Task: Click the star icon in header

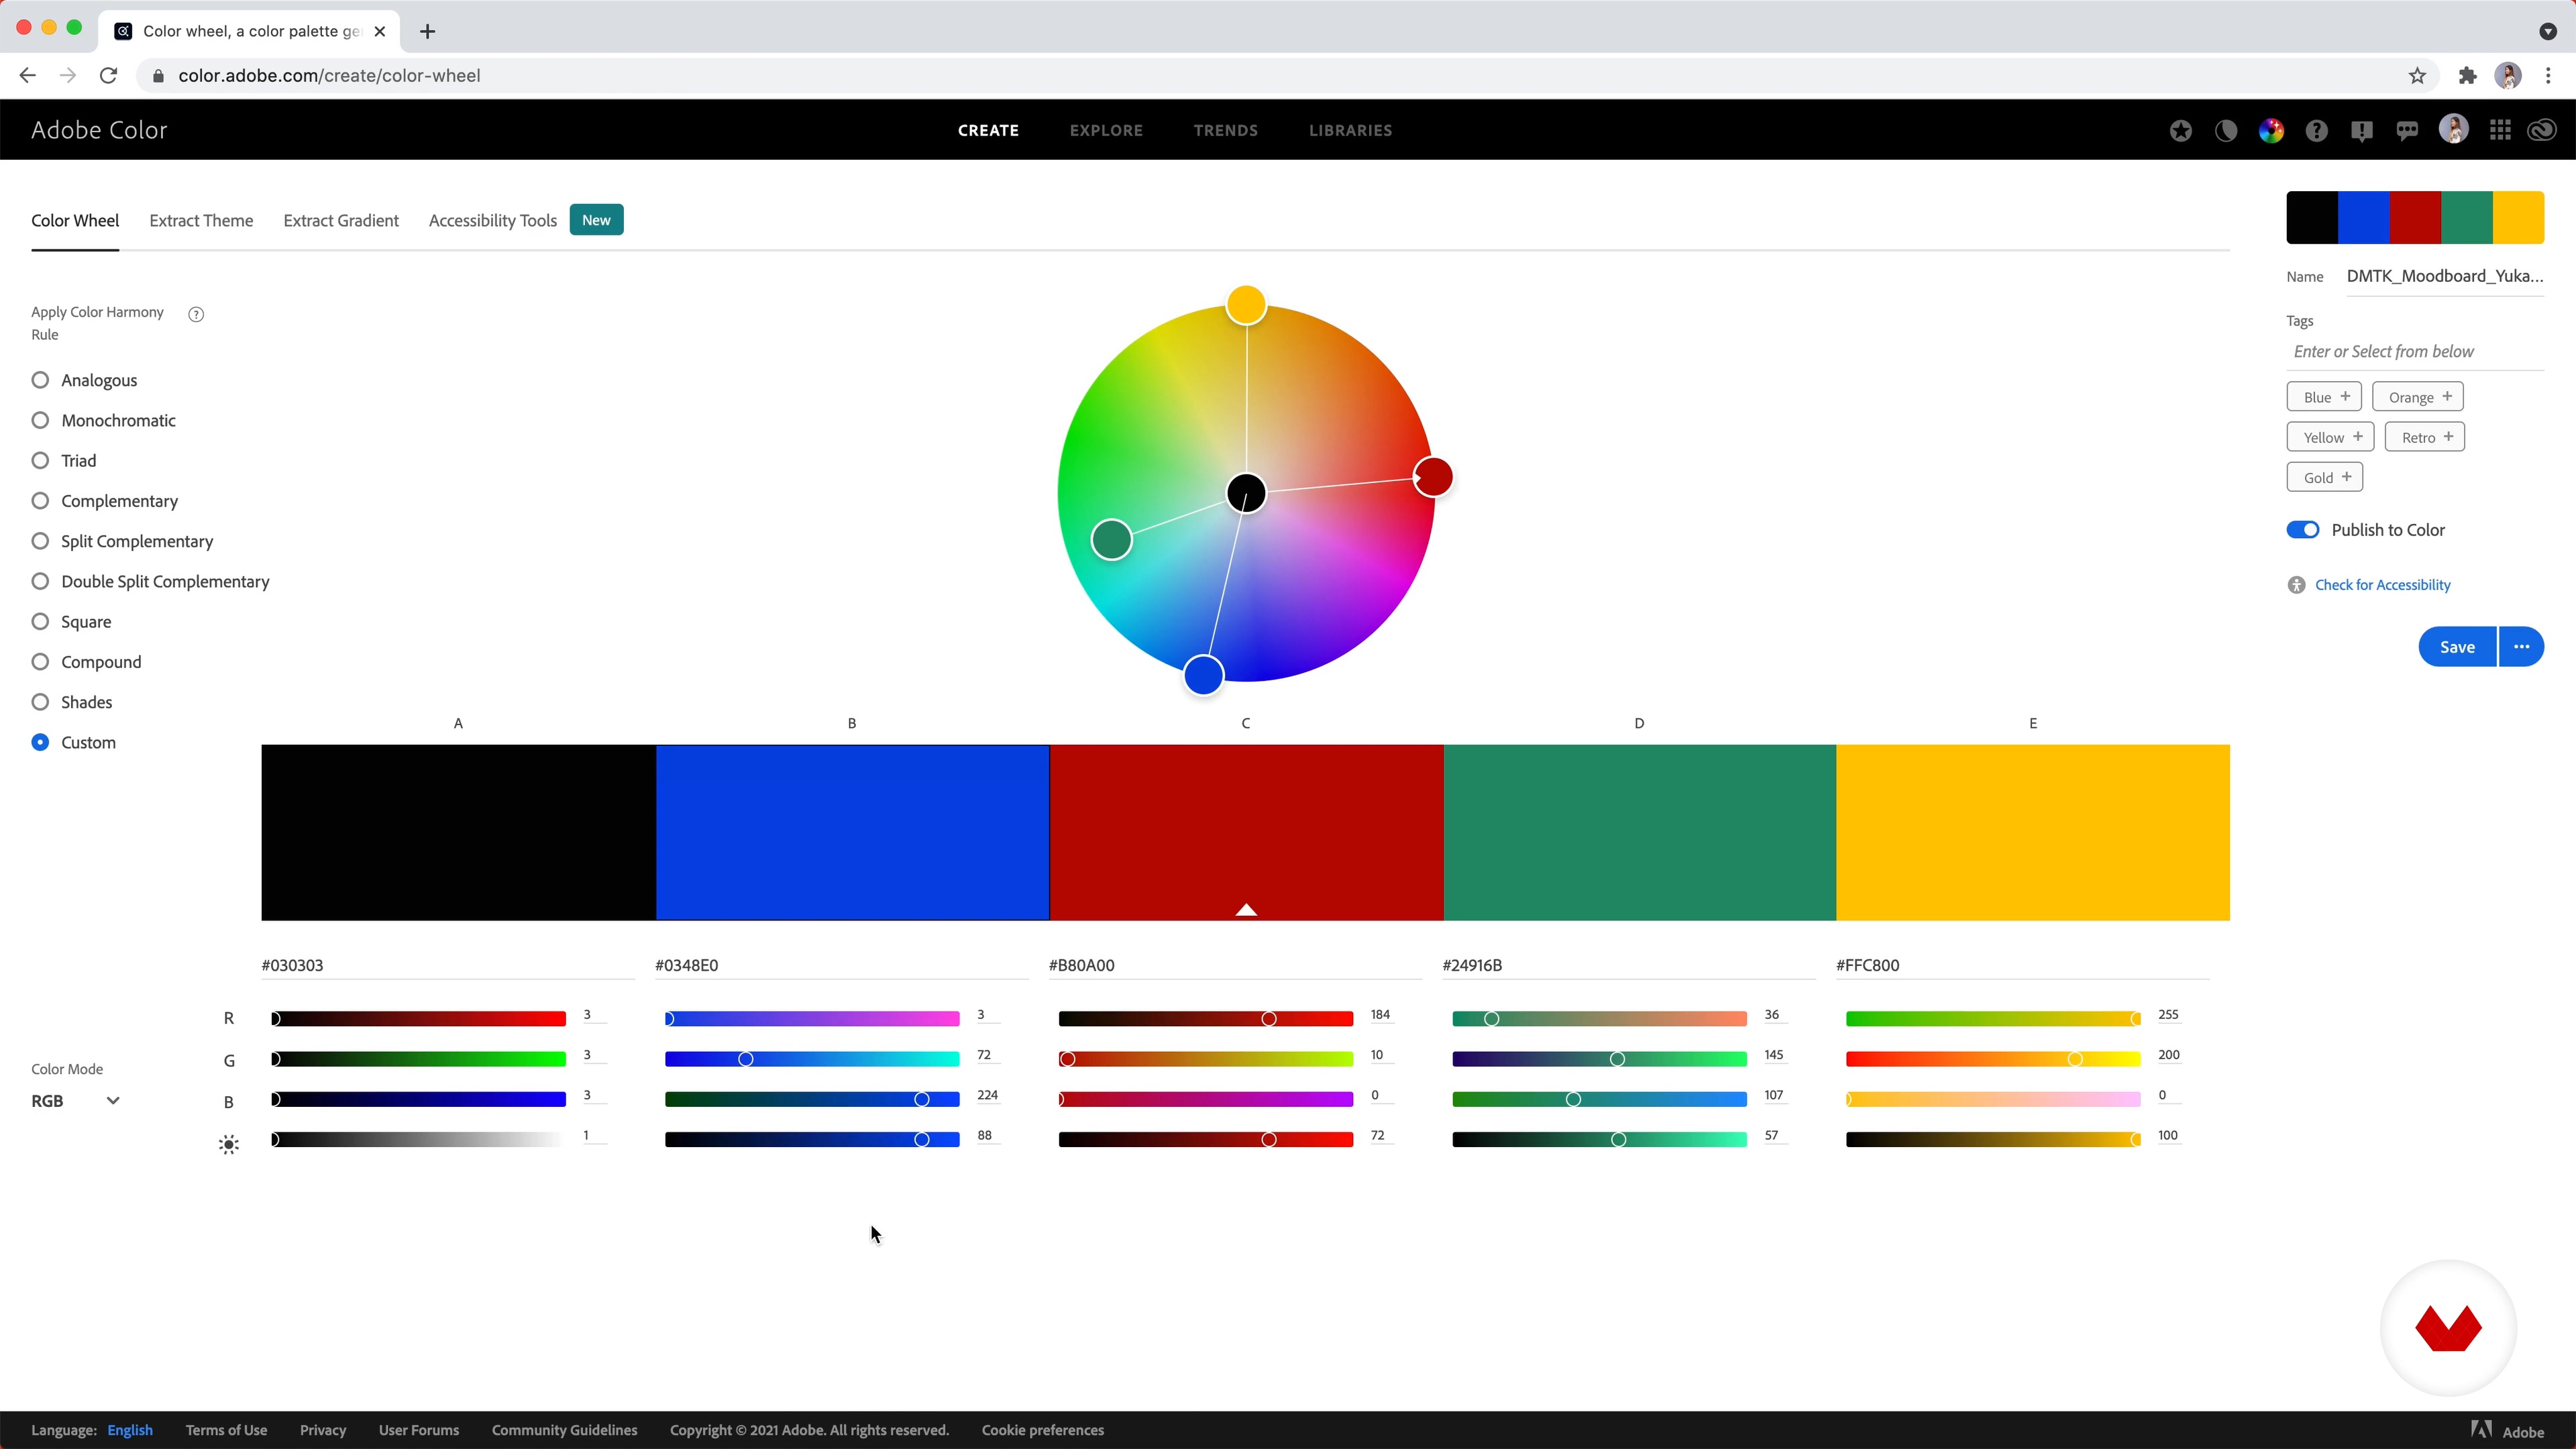Action: click(x=2180, y=130)
